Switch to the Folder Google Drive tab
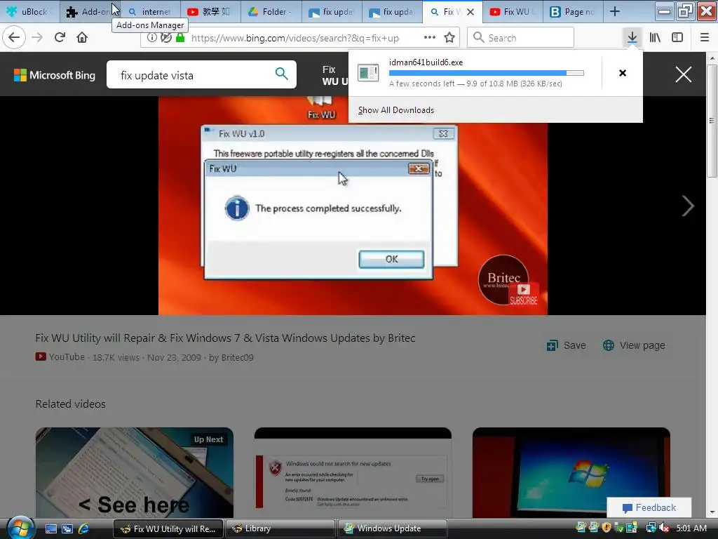The height and width of the screenshot is (539, 718). [271, 12]
